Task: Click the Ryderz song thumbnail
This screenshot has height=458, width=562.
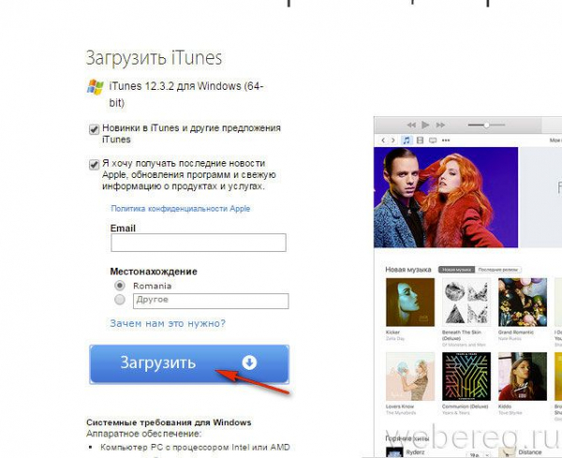Action: (x=392, y=452)
